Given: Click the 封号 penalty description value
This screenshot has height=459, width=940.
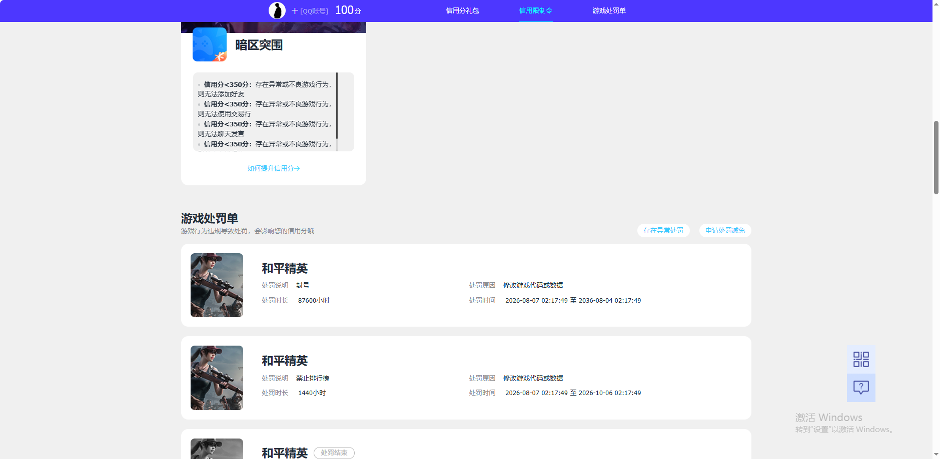Looking at the screenshot, I should [303, 285].
